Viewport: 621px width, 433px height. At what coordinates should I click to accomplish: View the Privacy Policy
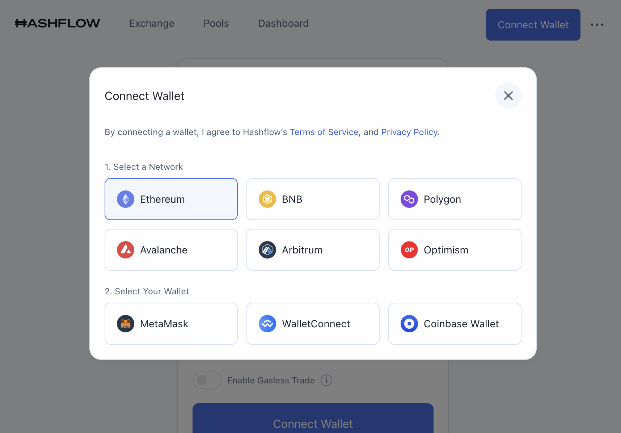pos(409,132)
